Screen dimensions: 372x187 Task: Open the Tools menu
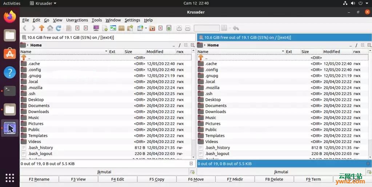click(x=97, y=20)
